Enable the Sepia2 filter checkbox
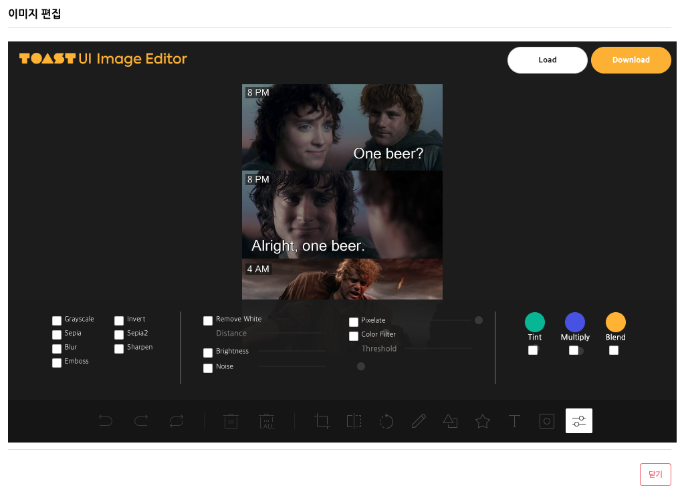The image size is (680, 492). click(119, 335)
